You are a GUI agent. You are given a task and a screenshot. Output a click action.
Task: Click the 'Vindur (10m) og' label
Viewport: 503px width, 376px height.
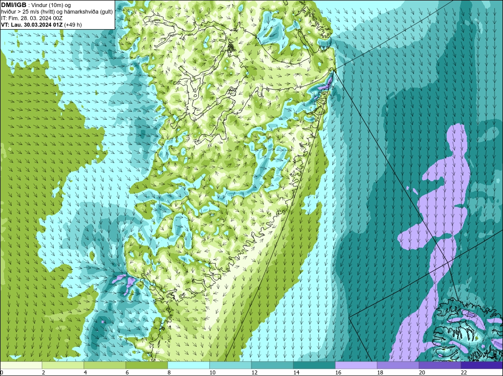(52, 5)
